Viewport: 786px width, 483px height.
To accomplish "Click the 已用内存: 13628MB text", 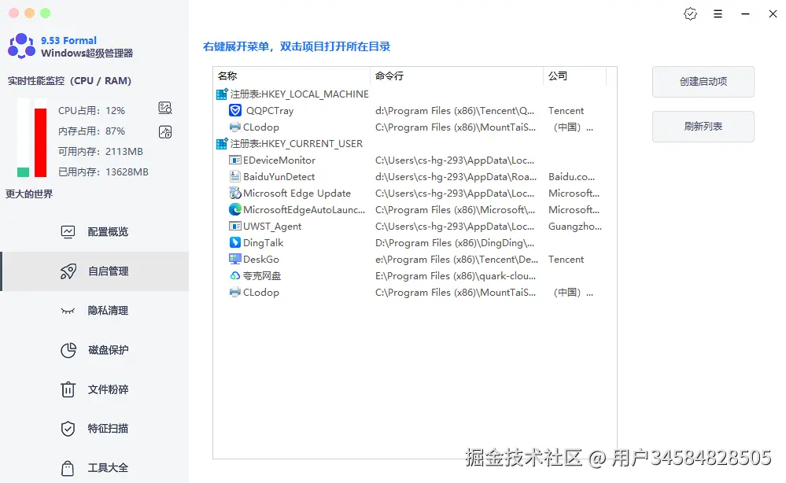I will coord(103,171).
